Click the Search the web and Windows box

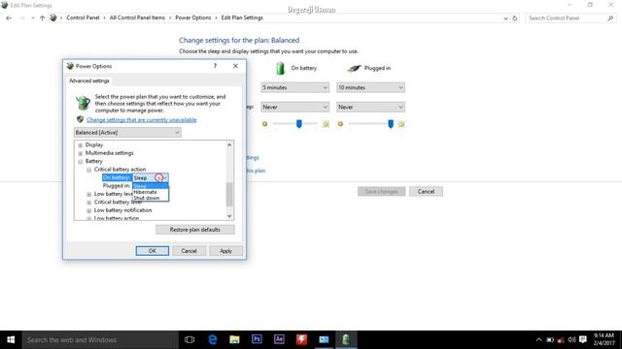point(100,340)
